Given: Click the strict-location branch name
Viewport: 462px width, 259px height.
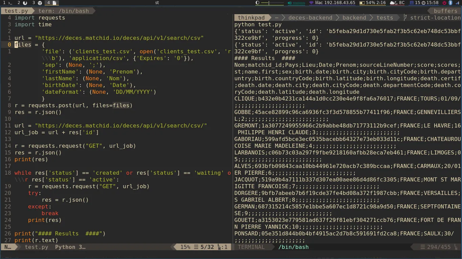Looking at the screenshot, I should tap(435, 18).
